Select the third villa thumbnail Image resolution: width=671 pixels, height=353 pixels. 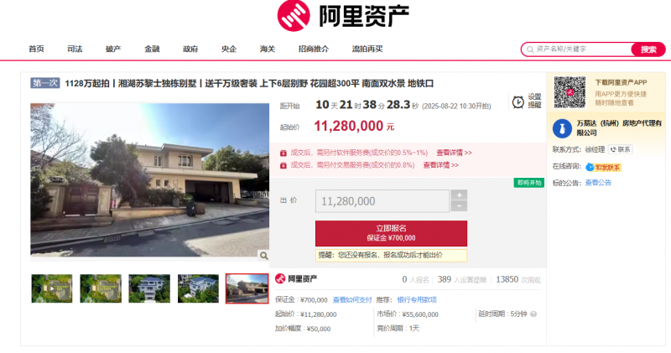149,288
